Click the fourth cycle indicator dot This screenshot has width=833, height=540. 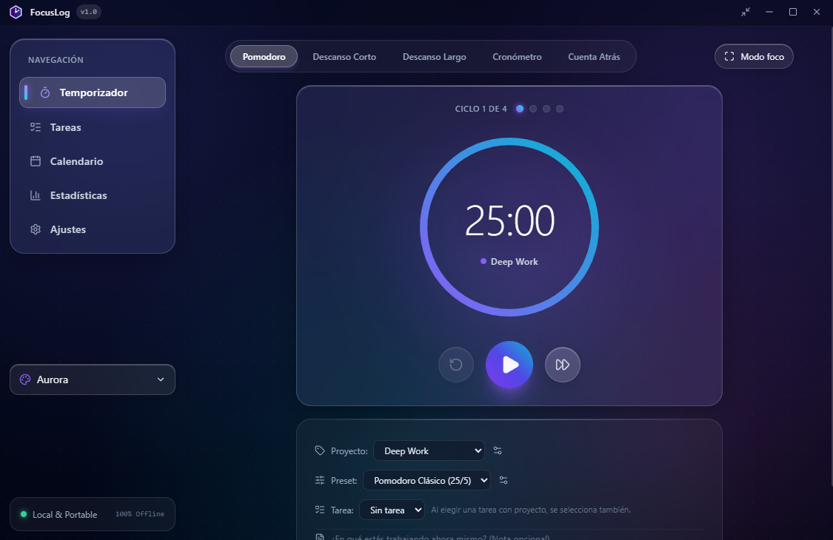(x=560, y=109)
